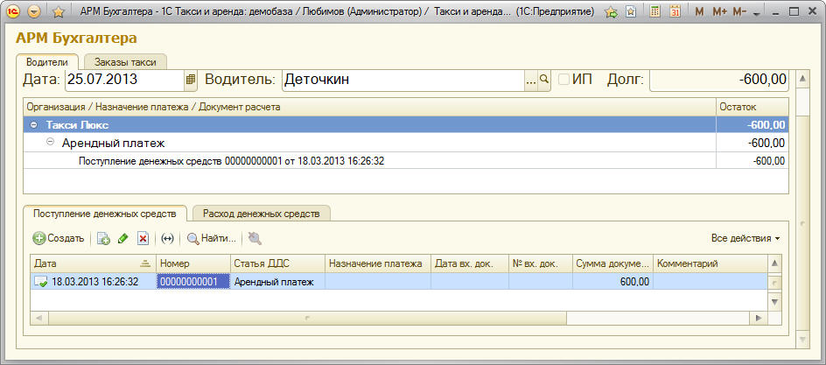826x365 pixels.
Task: Collapse the Арендный платеж tree node
Action: click(x=50, y=143)
